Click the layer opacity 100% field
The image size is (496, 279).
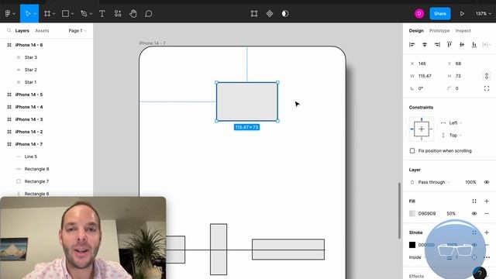point(470,182)
